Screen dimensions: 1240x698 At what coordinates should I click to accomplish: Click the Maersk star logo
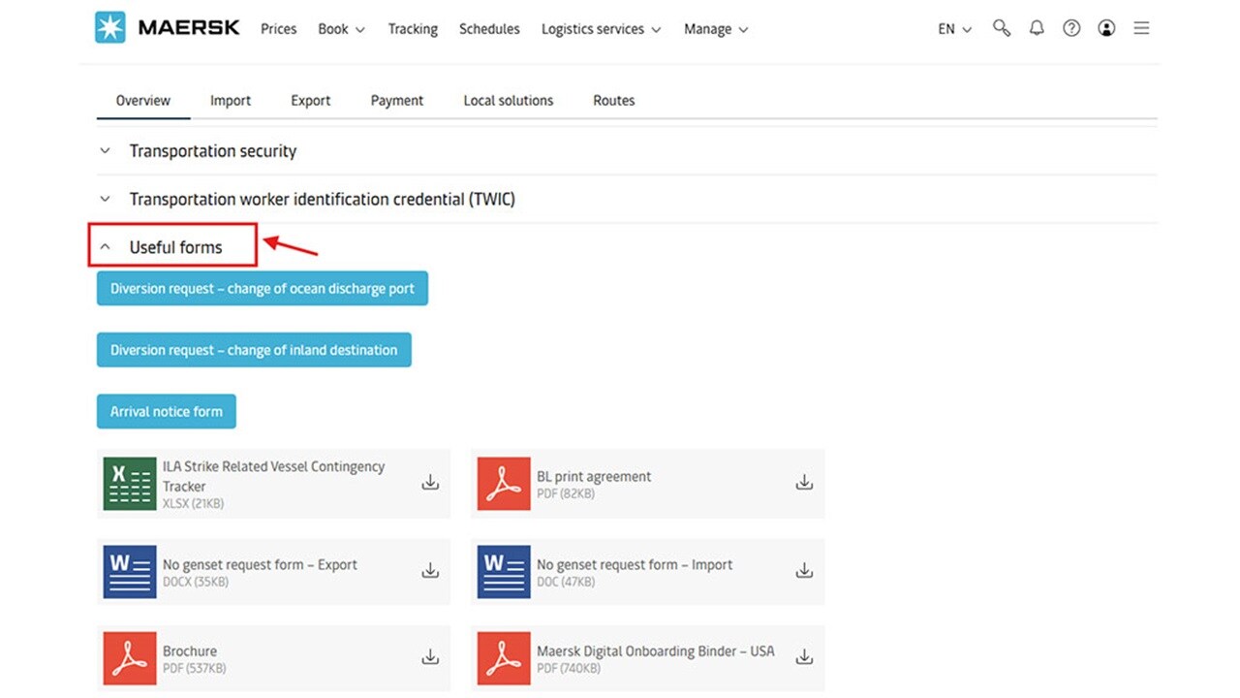point(110,28)
